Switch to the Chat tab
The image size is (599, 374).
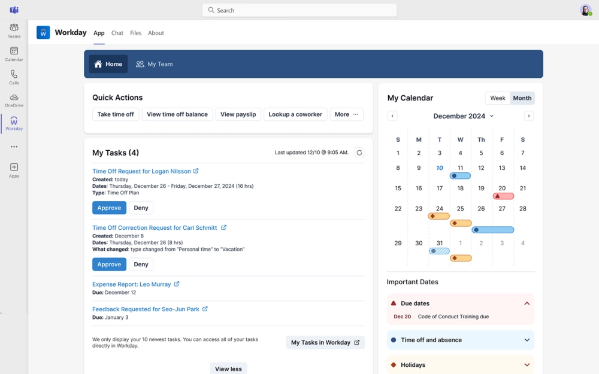[x=117, y=33]
